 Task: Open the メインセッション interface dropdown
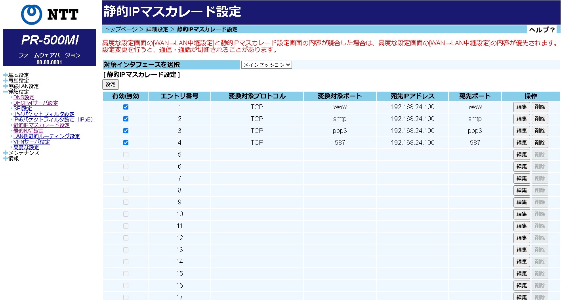(266, 65)
